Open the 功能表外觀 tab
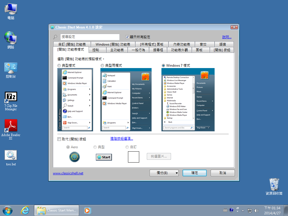This screenshot has width=288, height=216. click(179, 50)
